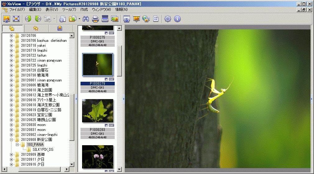314x174 pixels.
Task: Open the dropdown arrow beside export icon
Action: click(79, 19)
